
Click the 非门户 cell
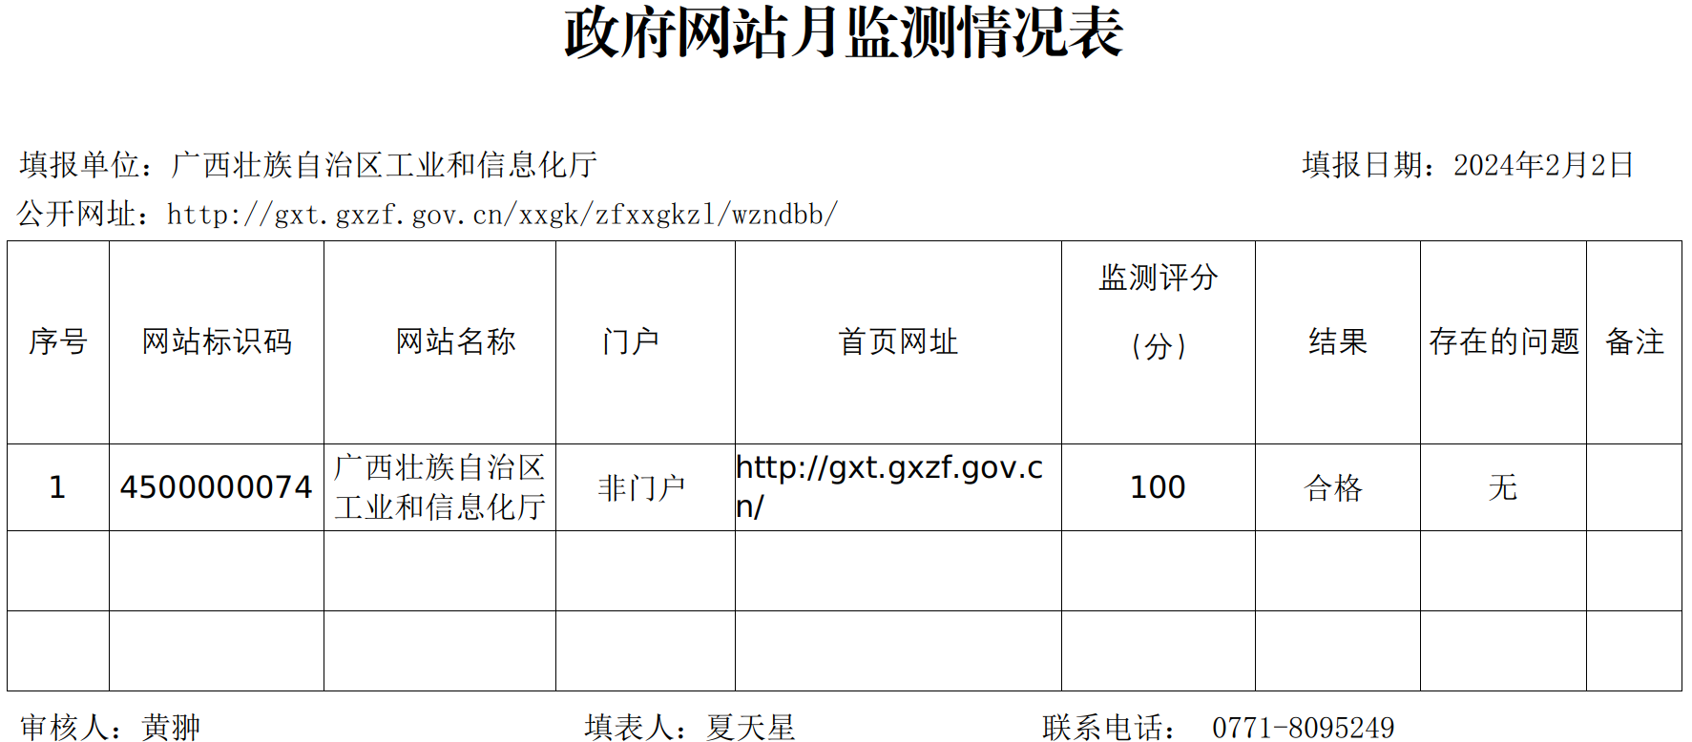click(641, 488)
